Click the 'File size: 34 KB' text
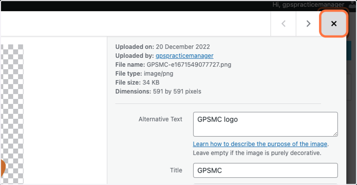This screenshot has width=357, height=185. pos(137,82)
